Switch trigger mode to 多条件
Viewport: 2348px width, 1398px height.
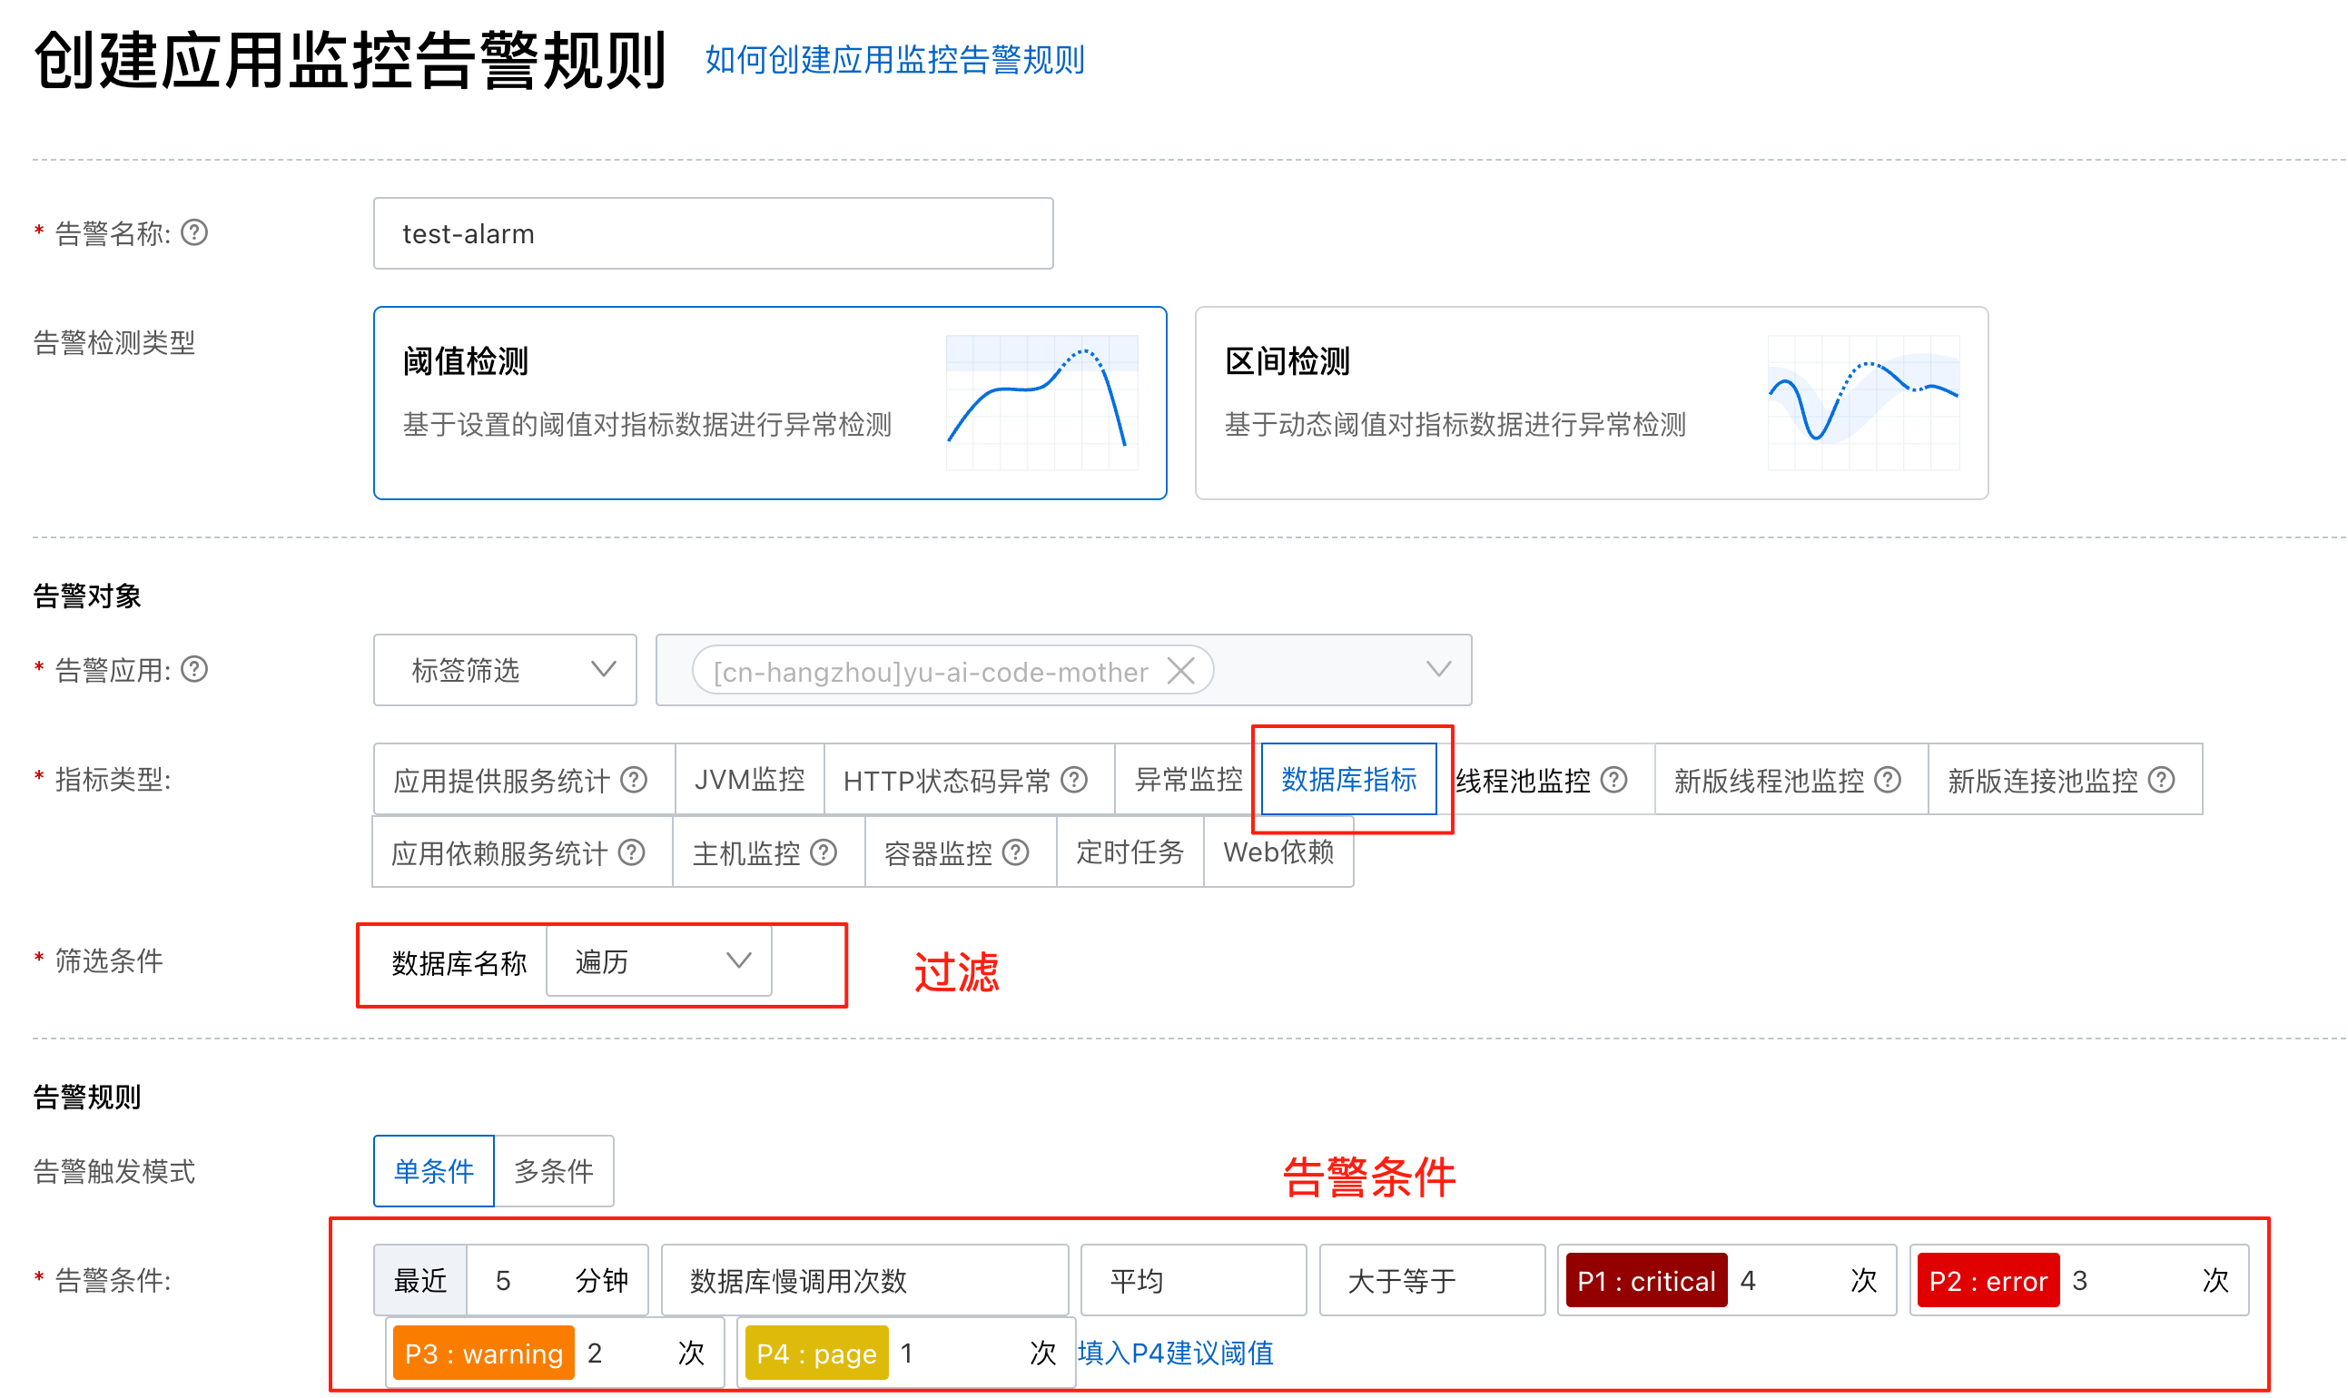pos(554,1171)
